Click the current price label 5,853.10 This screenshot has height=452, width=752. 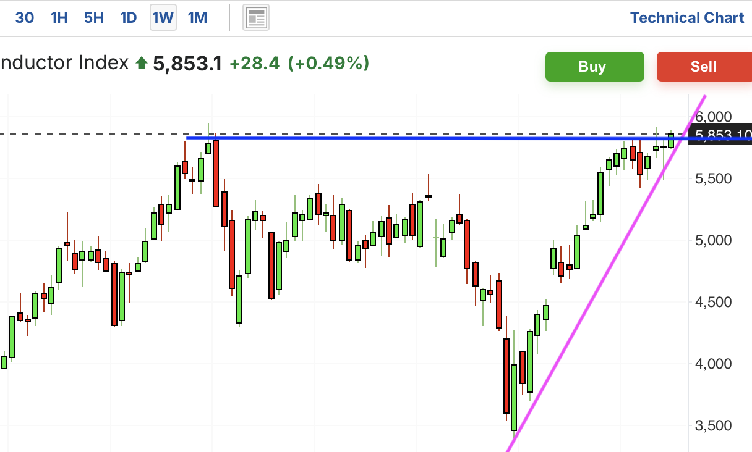coord(722,136)
